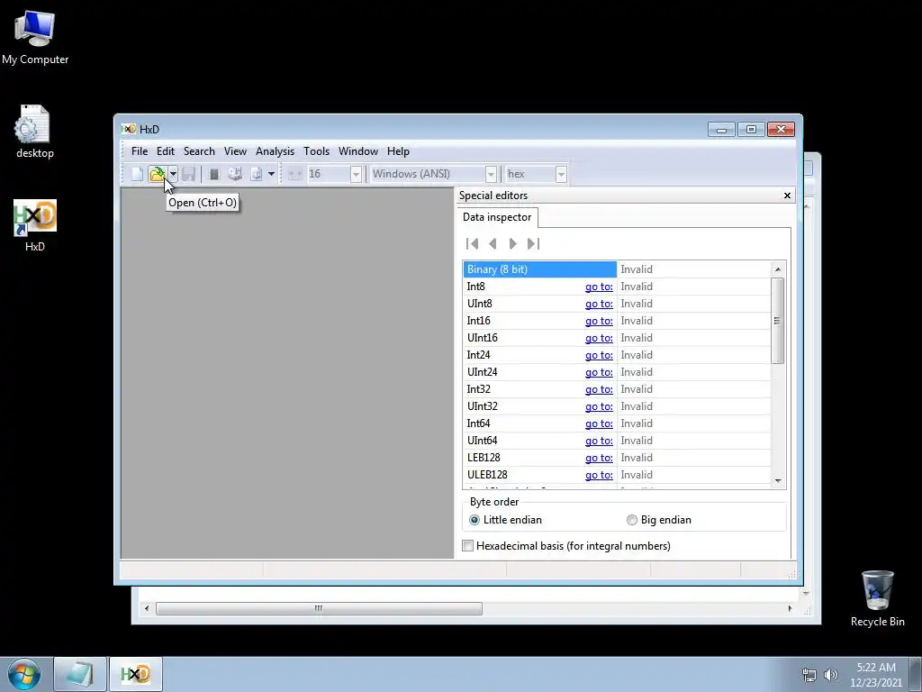Select the Recycle Bin icon
This screenshot has height=692, width=922.
click(x=877, y=598)
